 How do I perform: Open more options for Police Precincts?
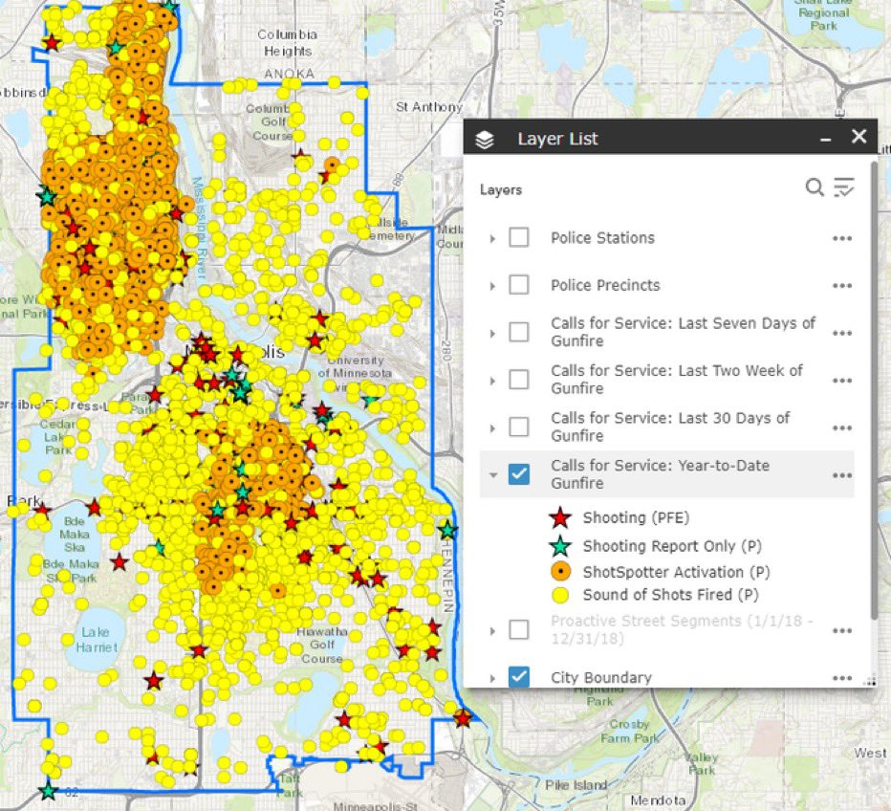coord(842,285)
